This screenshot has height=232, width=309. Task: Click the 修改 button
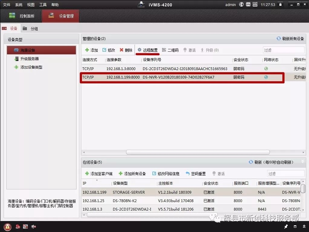point(109,50)
